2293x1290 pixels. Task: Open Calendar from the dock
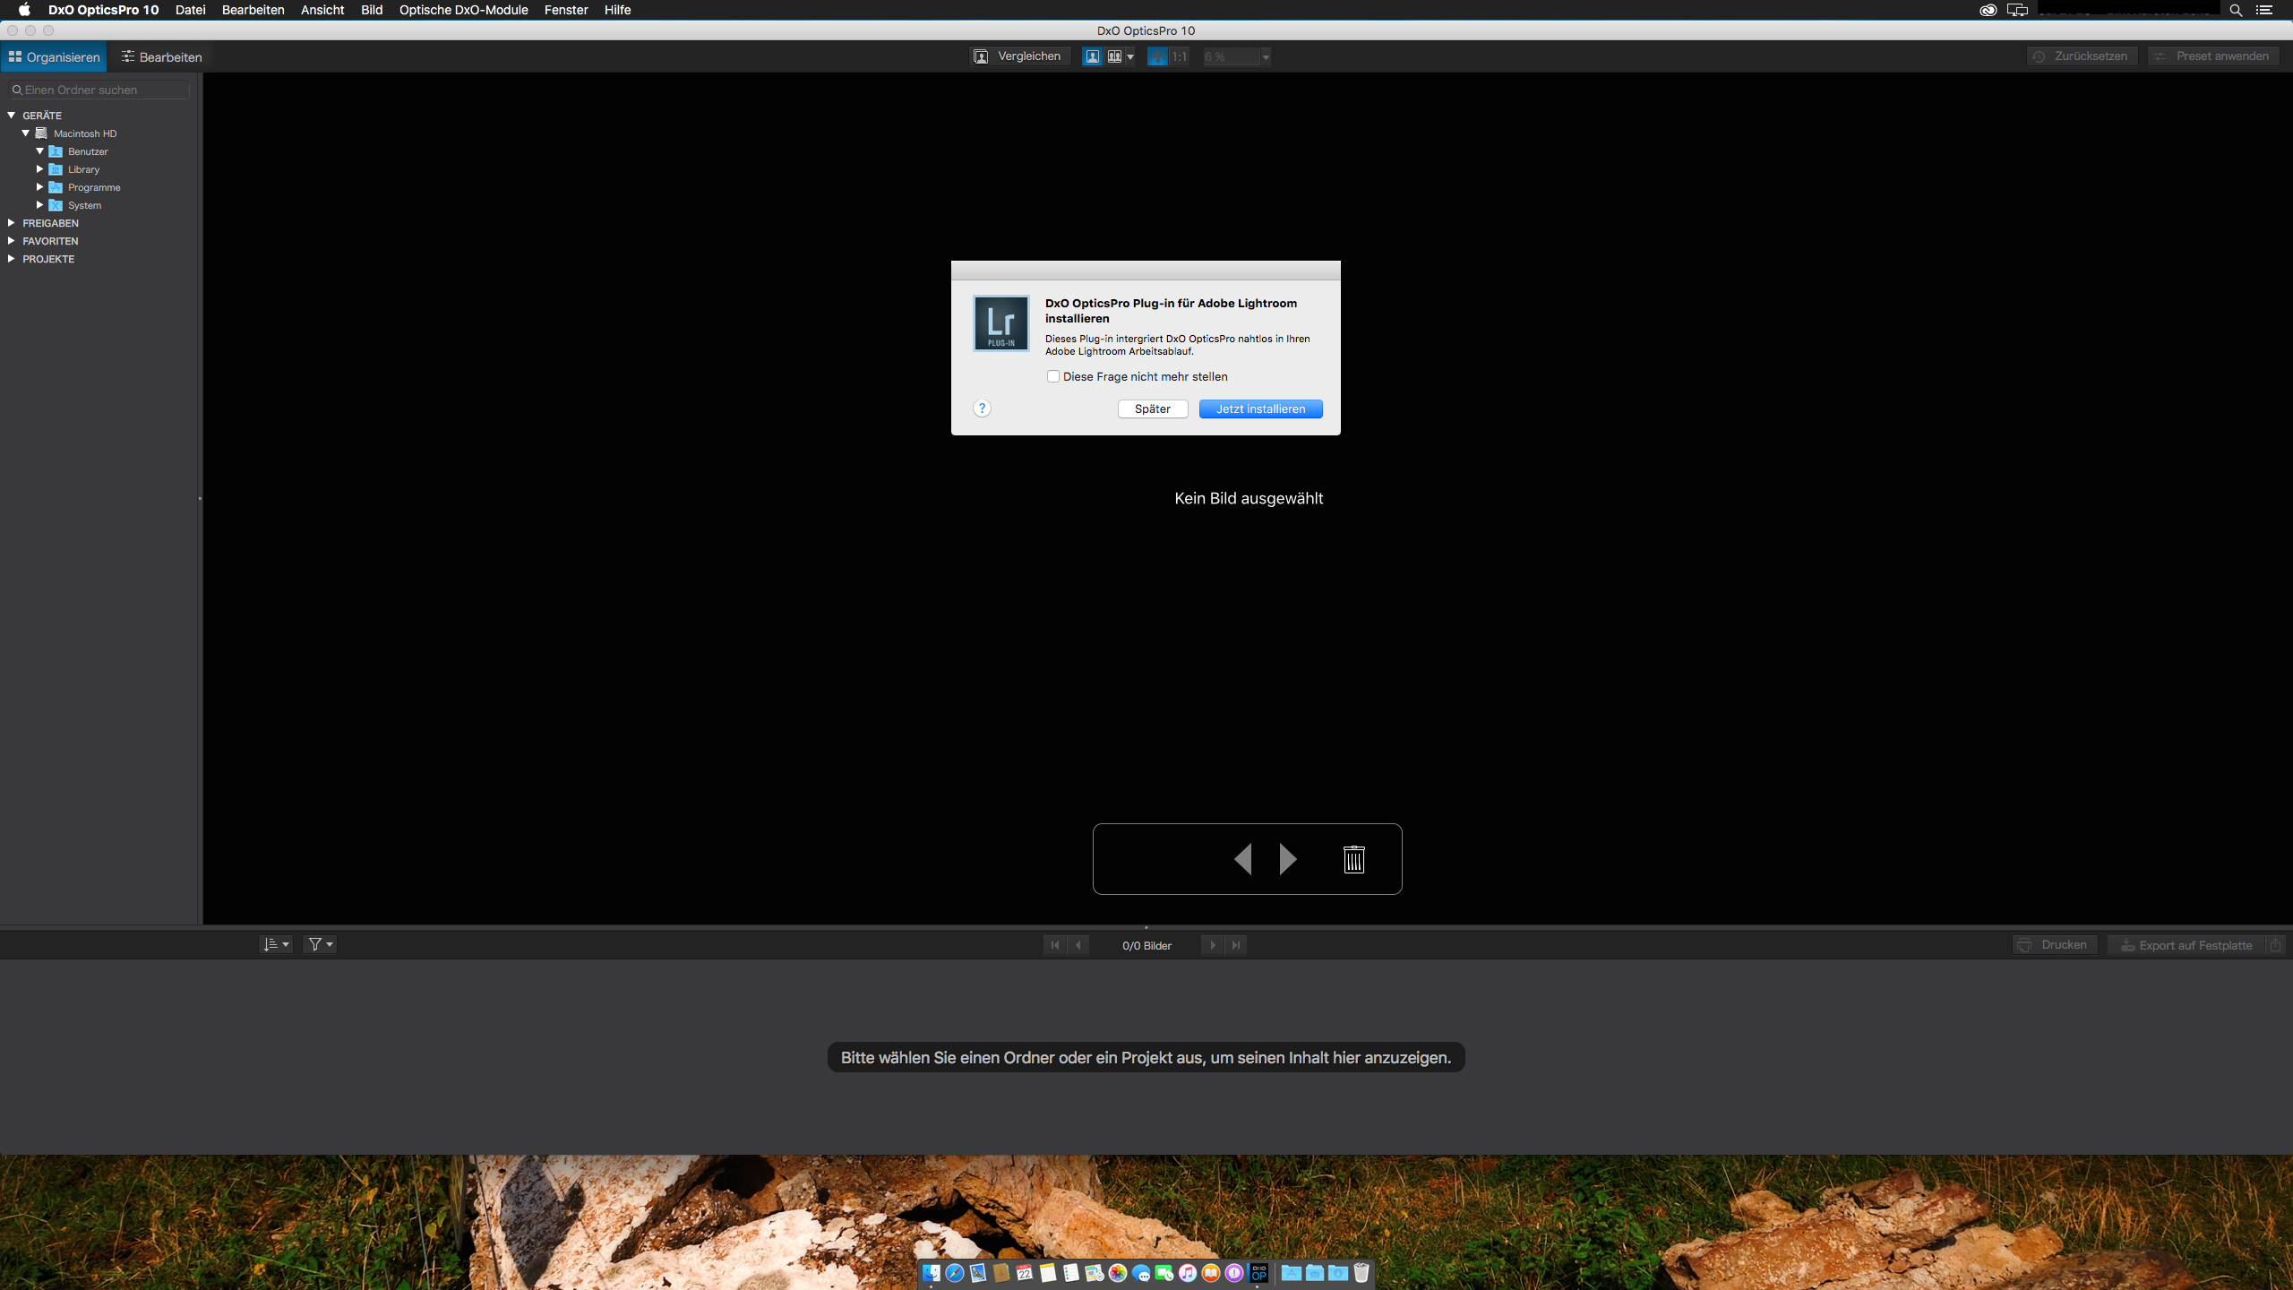tap(1025, 1273)
